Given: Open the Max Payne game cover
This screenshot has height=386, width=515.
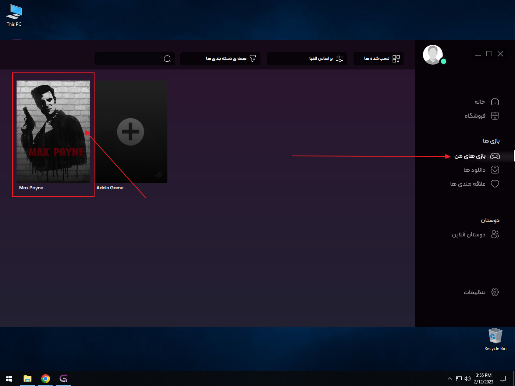Looking at the screenshot, I should [53, 132].
